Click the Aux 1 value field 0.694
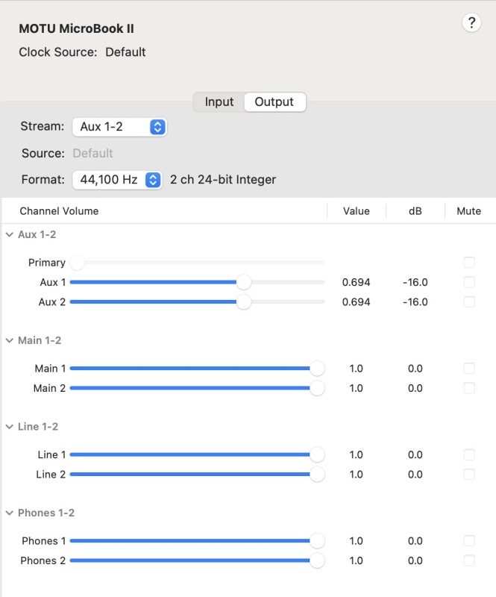This screenshot has width=496, height=597. (356, 283)
